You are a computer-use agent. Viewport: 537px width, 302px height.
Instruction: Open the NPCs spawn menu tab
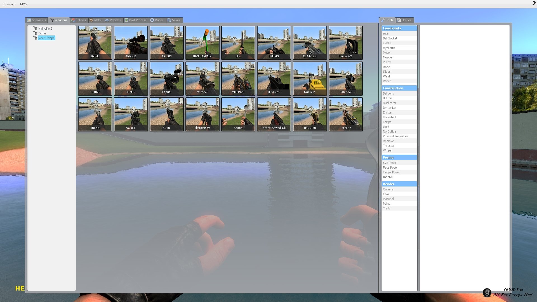point(96,20)
